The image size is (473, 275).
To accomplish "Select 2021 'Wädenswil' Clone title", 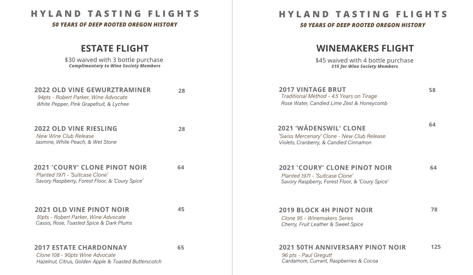I will (x=322, y=128).
